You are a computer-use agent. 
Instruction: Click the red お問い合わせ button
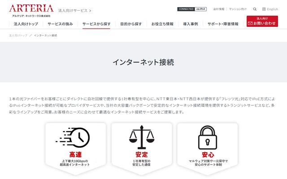pyautogui.click(x=262, y=21)
